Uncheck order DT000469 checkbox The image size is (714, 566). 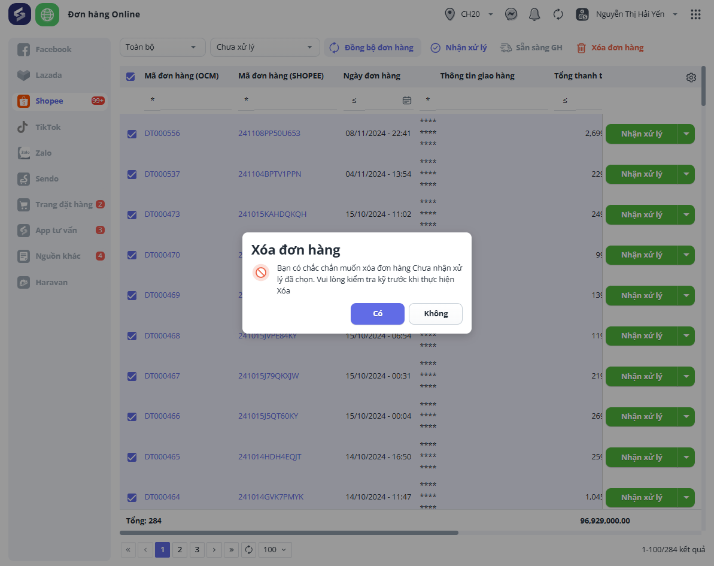click(132, 296)
